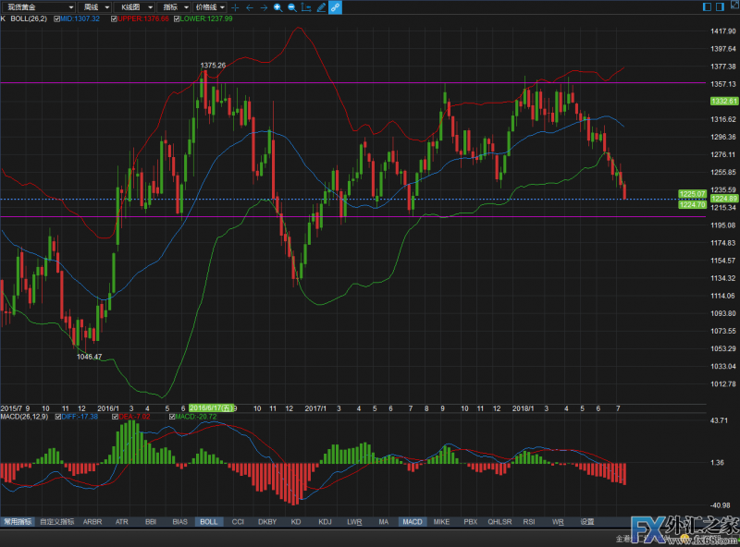The image size is (740, 547).
Task: Expand the 周线 timeframe dropdown
Action: pyautogui.click(x=94, y=6)
